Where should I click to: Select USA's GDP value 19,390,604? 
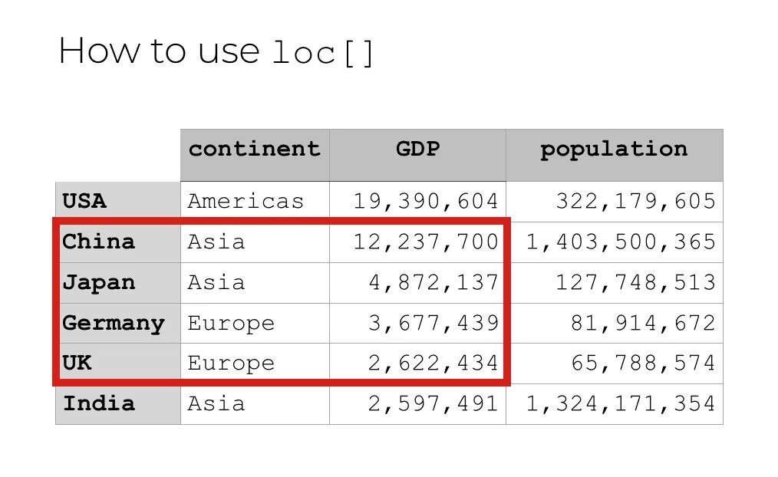tap(426, 202)
